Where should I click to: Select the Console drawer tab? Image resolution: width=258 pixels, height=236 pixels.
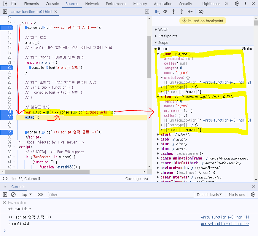(18, 187)
